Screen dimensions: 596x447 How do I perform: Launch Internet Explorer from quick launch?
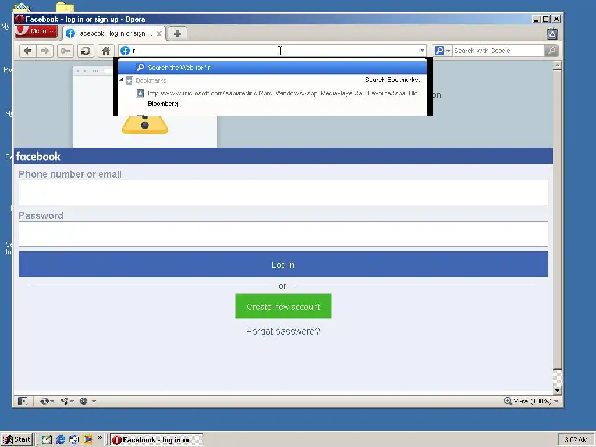click(x=61, y=440)
